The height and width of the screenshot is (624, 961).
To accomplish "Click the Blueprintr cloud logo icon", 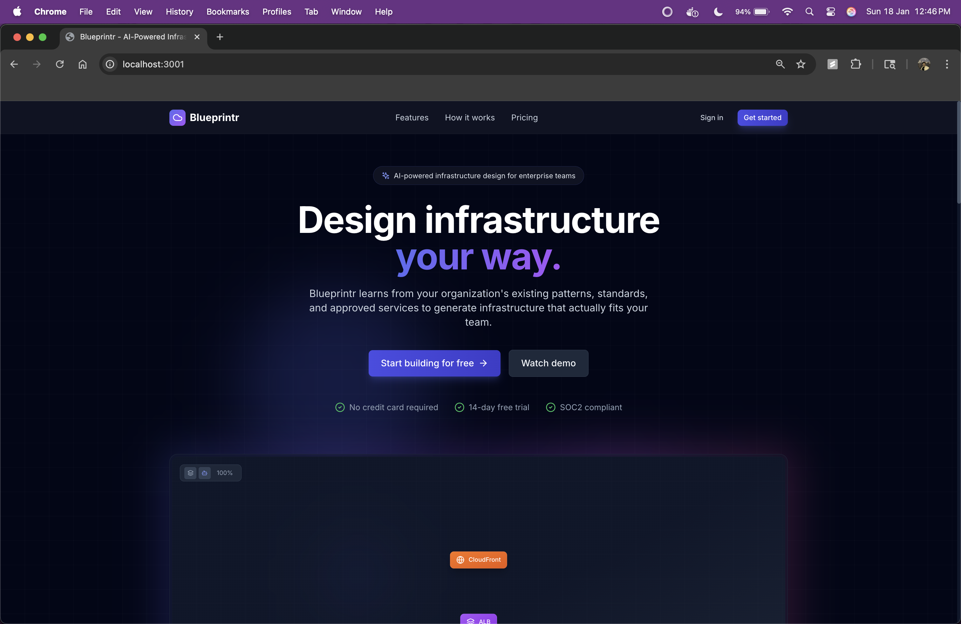I will [x=177, y=118].
